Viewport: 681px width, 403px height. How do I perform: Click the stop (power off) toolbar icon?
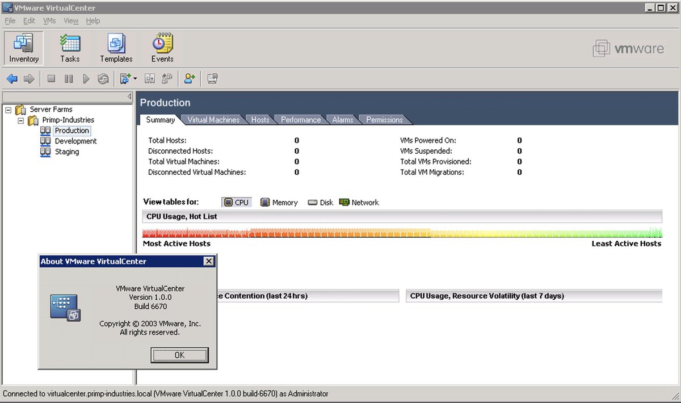[x=51, y=79]
